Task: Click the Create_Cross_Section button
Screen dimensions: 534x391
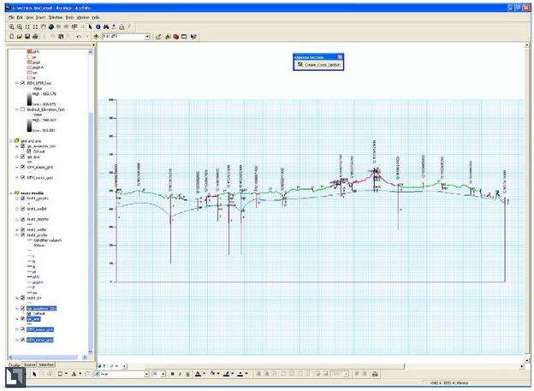Action: point(318,64)
